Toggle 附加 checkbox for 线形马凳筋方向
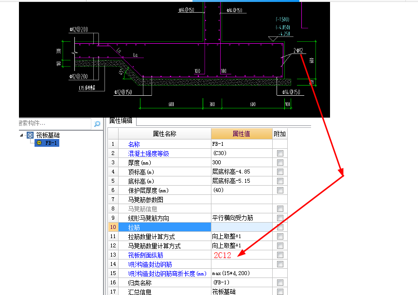The width and height of the screenshot is (418, 295). coord(280,218)
